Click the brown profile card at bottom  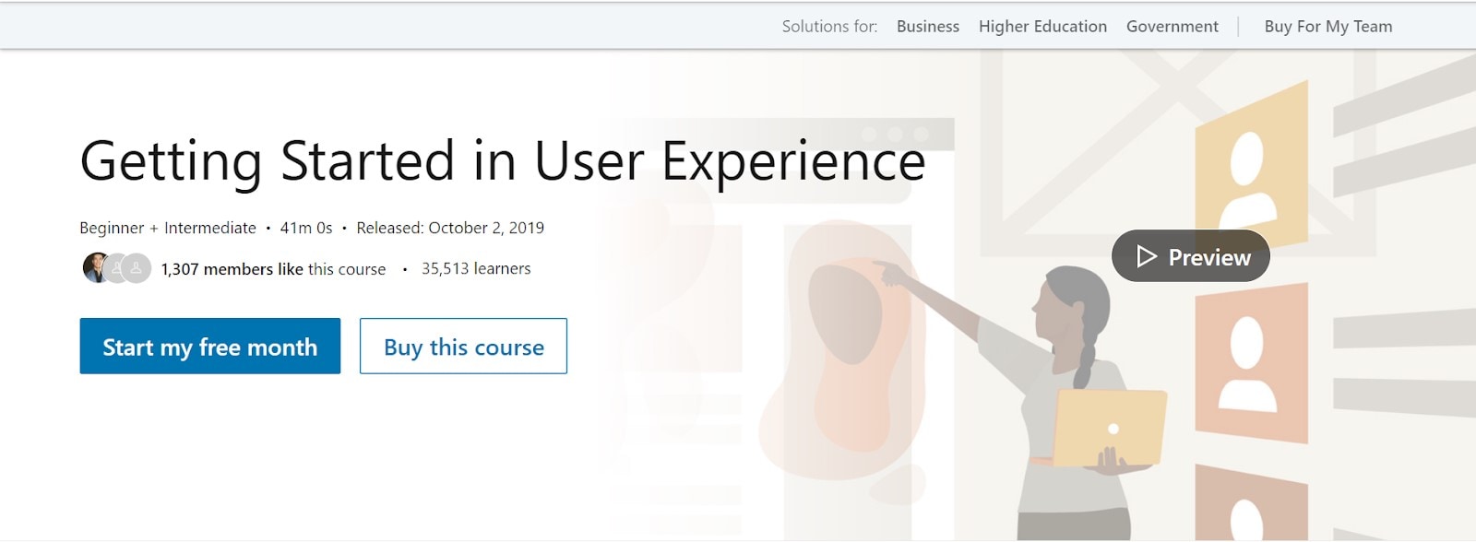(1251, 502)
